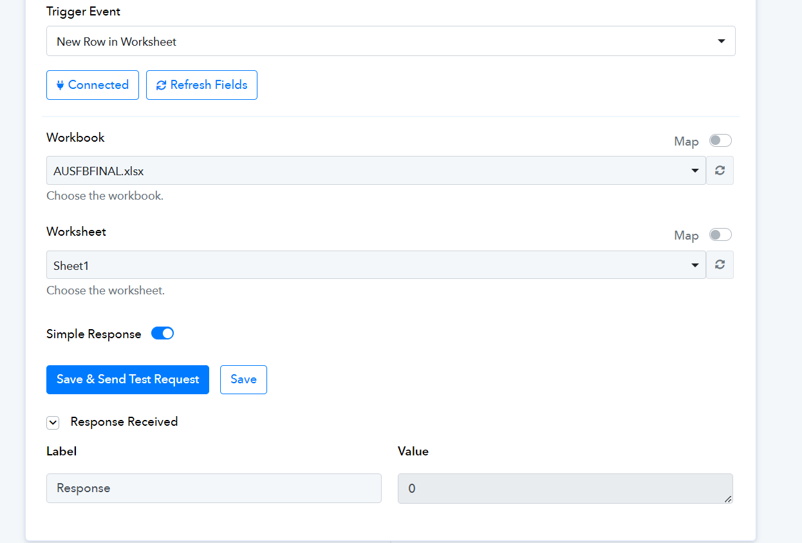Open the Workbook AUSFBFINAL.xlsx dropdown
The width and height of the screenshot is (802, 543).
coord(376,171)
